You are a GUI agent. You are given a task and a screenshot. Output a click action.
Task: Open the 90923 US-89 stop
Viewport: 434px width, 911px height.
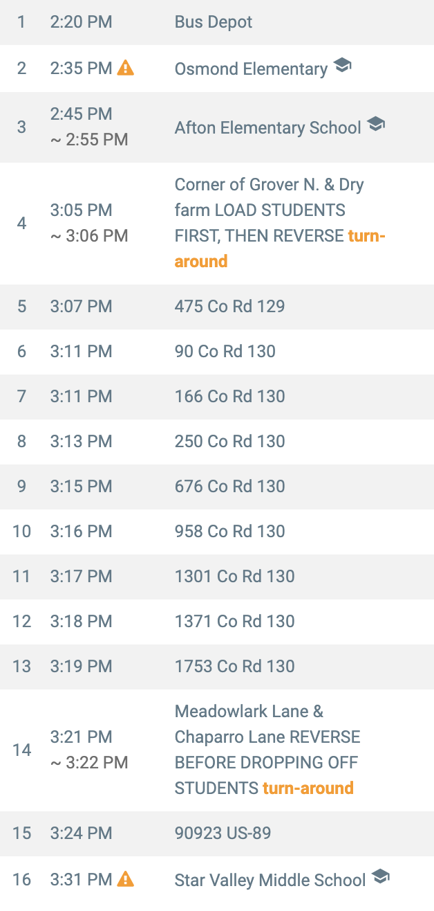[223, 833]
